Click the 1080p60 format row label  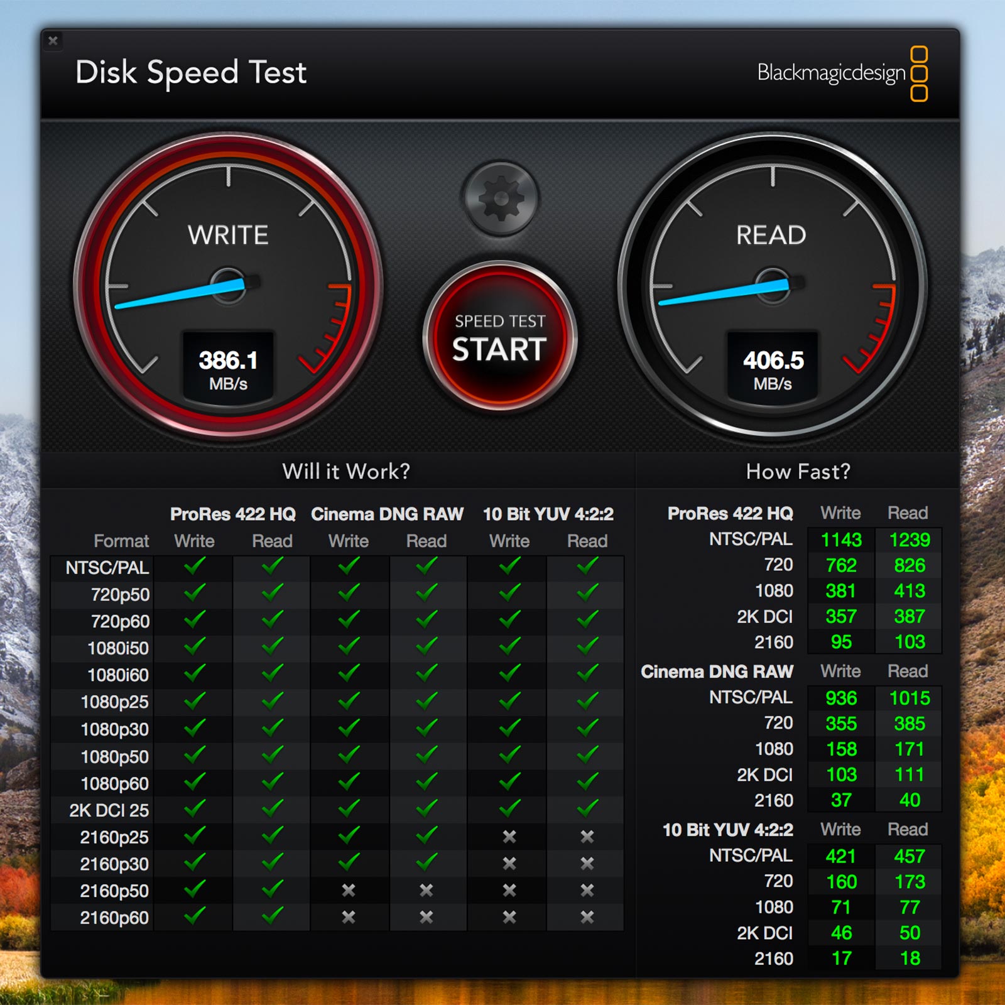115,784
